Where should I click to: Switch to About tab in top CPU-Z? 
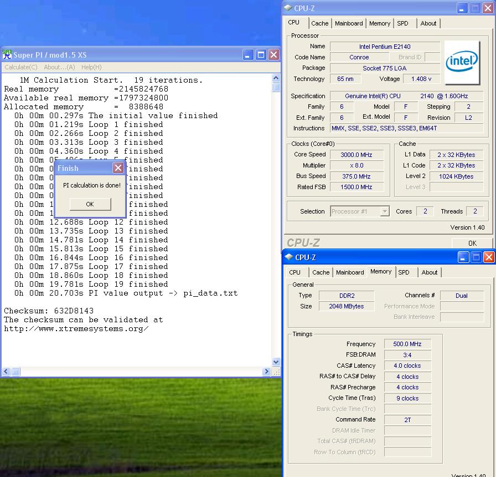tap(428, 23)
